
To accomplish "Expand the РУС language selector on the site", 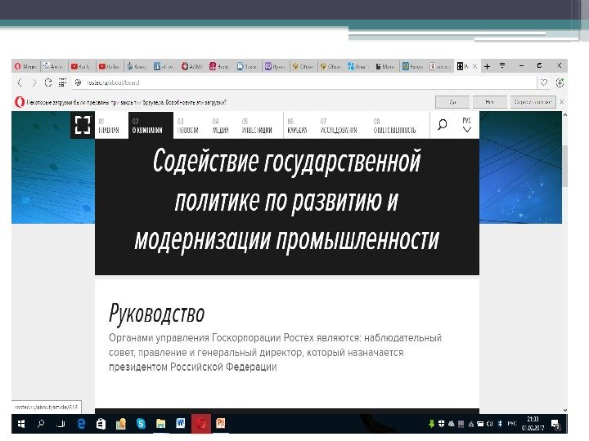I will point(466,125).
